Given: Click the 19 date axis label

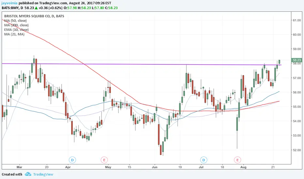Looking at the screenshot, I should (x=180, y=167).
